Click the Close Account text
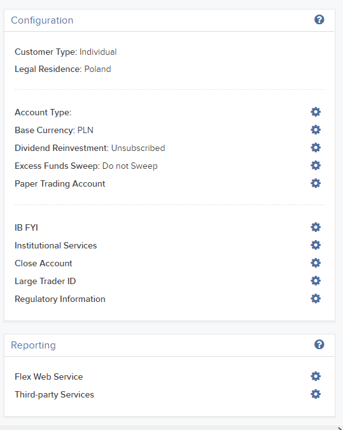 click(43, 263)
